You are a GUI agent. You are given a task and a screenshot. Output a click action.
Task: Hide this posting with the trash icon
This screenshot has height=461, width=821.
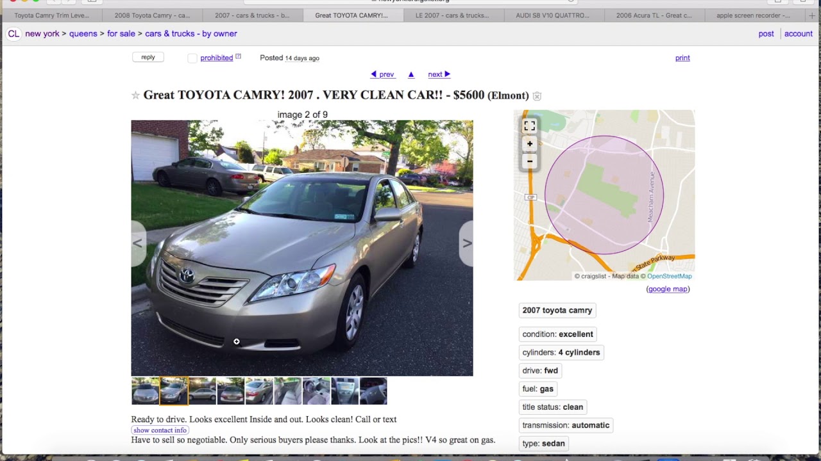[x=537, y=96]
